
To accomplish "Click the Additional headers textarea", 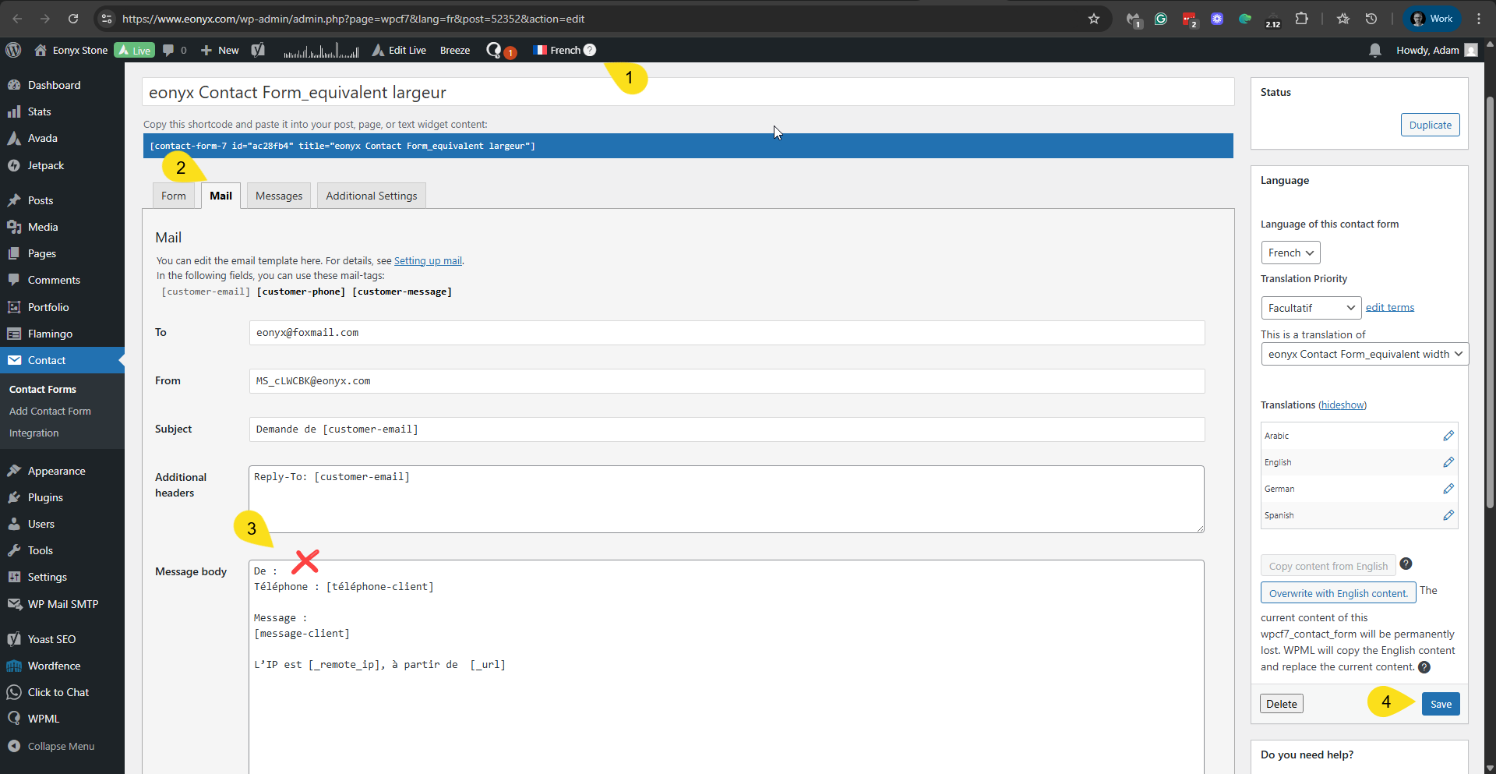I will coord(727,500).
